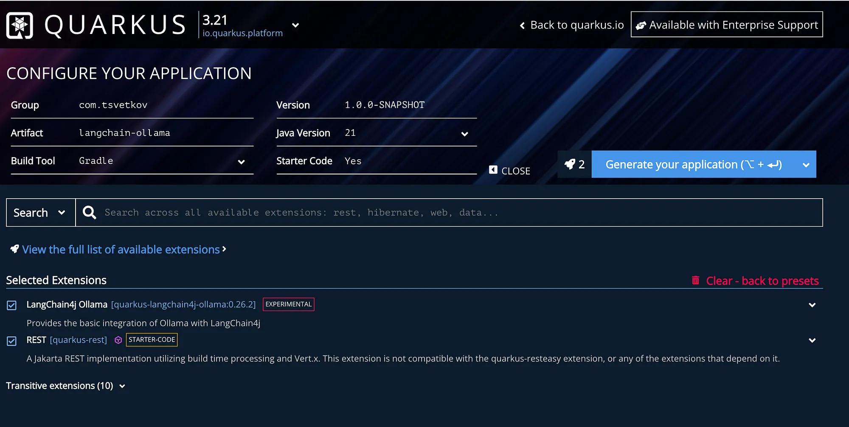This screenshot has height=427, width=849.
Task: Click the quarkus-rest artifact id
Action: click(x=79, y=340)
